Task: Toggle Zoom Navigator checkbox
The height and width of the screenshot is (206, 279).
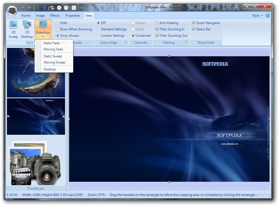Action: tap(206, 23)
